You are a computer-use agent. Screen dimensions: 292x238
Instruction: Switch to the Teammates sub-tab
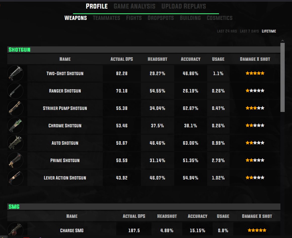(106, 18)
